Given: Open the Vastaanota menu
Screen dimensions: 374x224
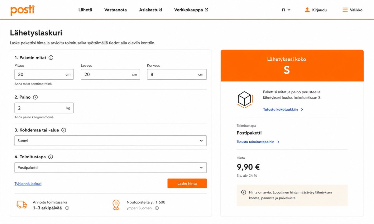Looking at the screenshot, I should click(116, 10).
